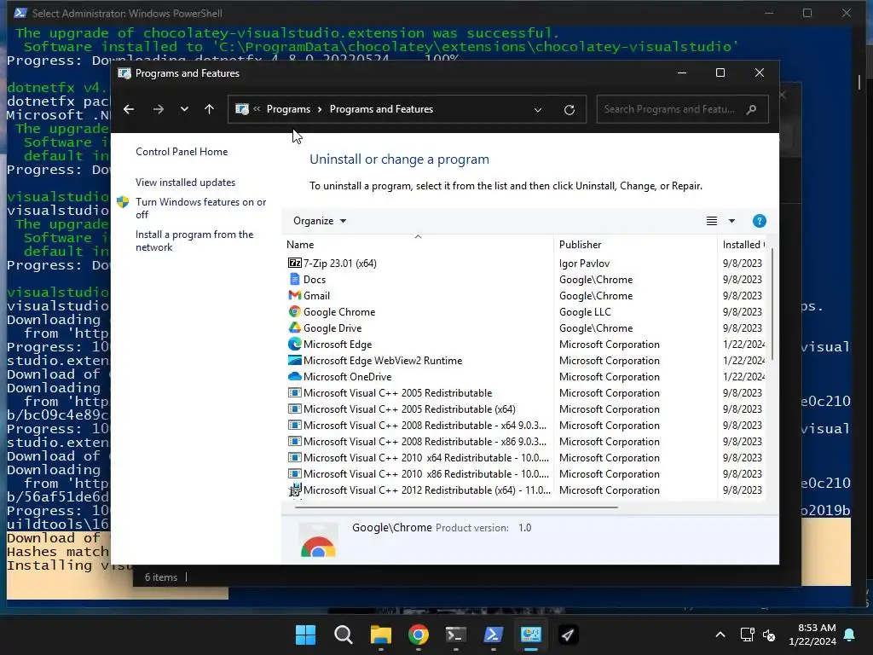Click the view layout icon in toolbar
This screenshot has height=655, width=873.
click(x=712, y=221)
